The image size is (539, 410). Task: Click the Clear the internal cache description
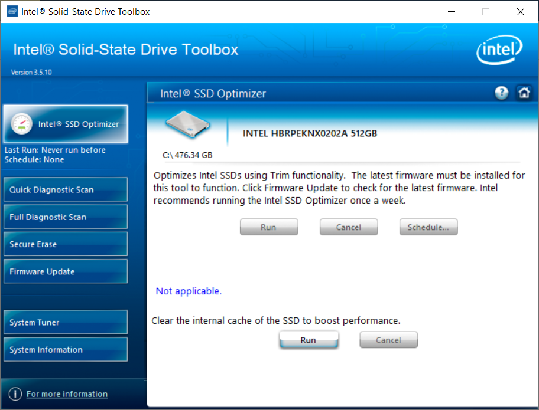point(275,320)
